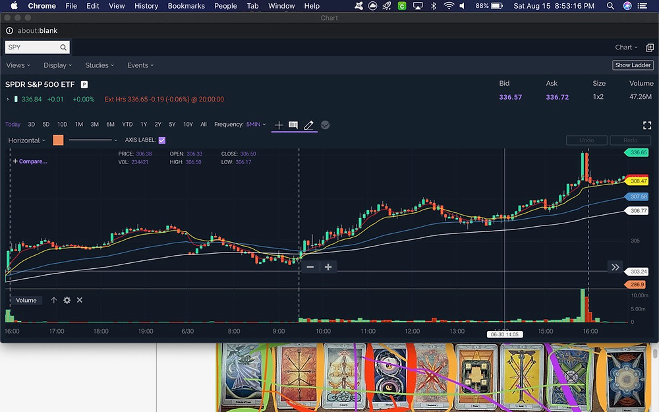Enter fullscreen chart mode
The height and width of the screenshot is (412, 659).
pos(647,125)
